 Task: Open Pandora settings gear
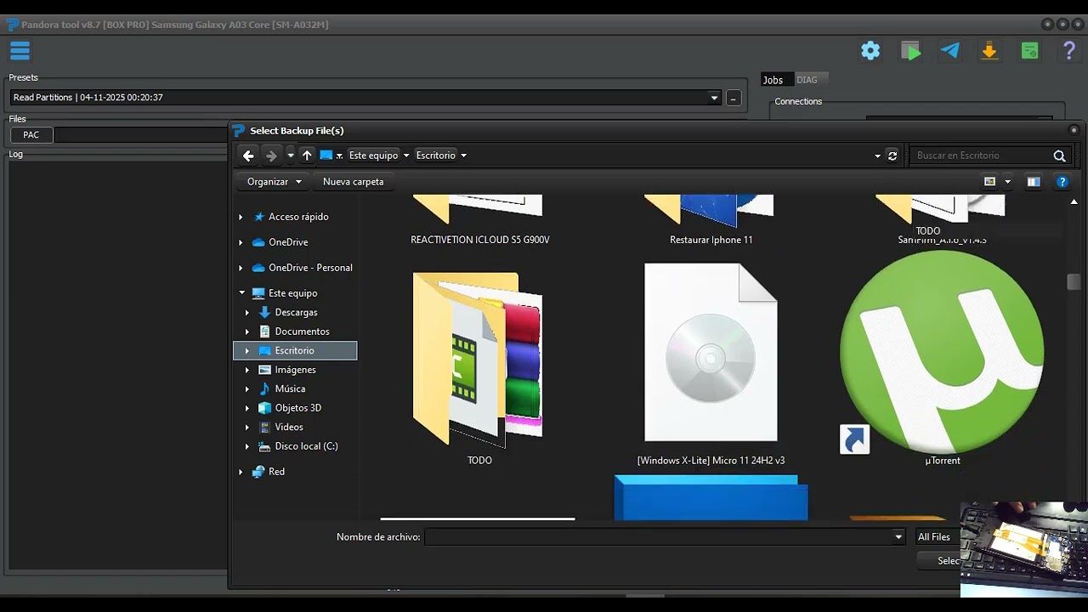tap(870, 51)
